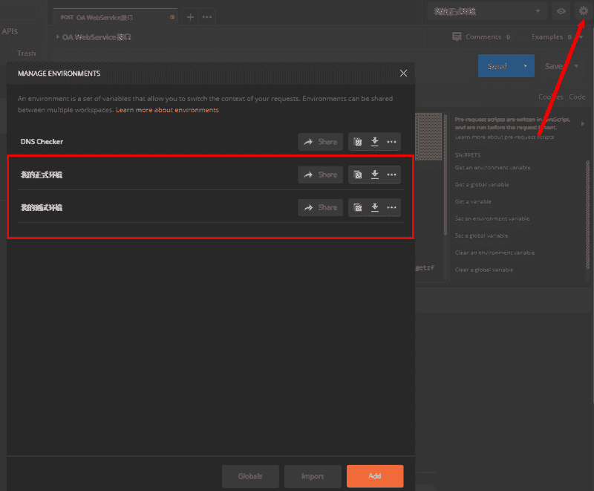Image resolution: width=594 pixels, height=491 pixels.
Task: Click the gear icon to manage environments
Action: coord(583,11)
